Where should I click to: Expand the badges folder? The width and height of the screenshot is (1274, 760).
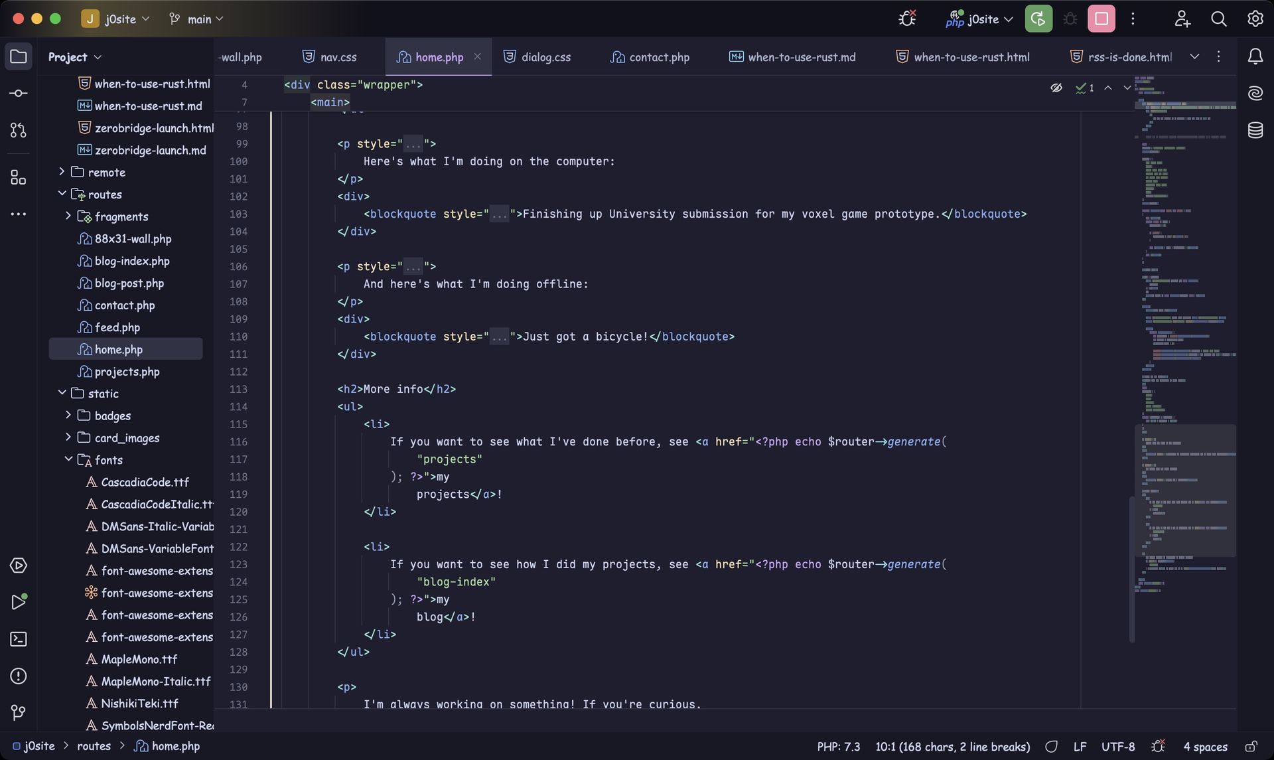(x=67, y=416)
